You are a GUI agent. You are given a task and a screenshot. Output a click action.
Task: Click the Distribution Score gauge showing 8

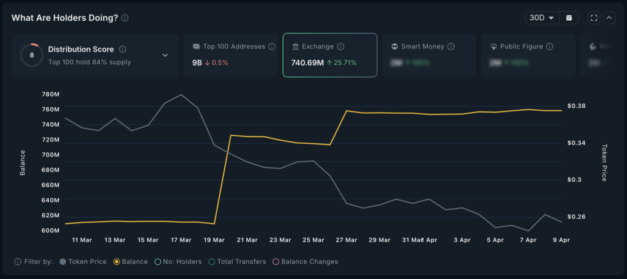point(32,55)
